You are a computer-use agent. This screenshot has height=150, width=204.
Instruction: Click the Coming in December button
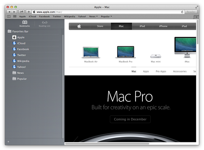point(130,119)
